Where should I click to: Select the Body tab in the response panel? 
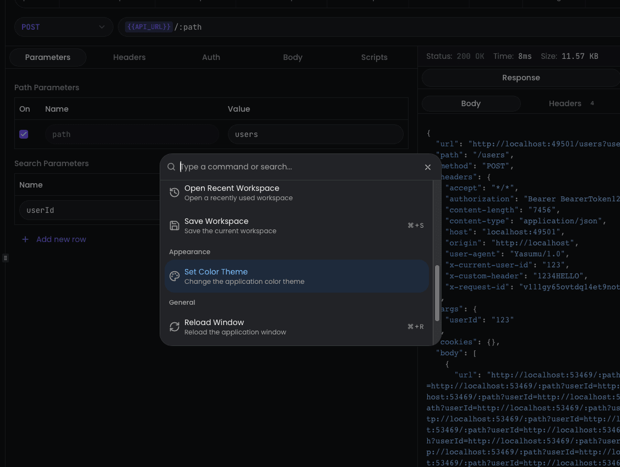(471, 103)
